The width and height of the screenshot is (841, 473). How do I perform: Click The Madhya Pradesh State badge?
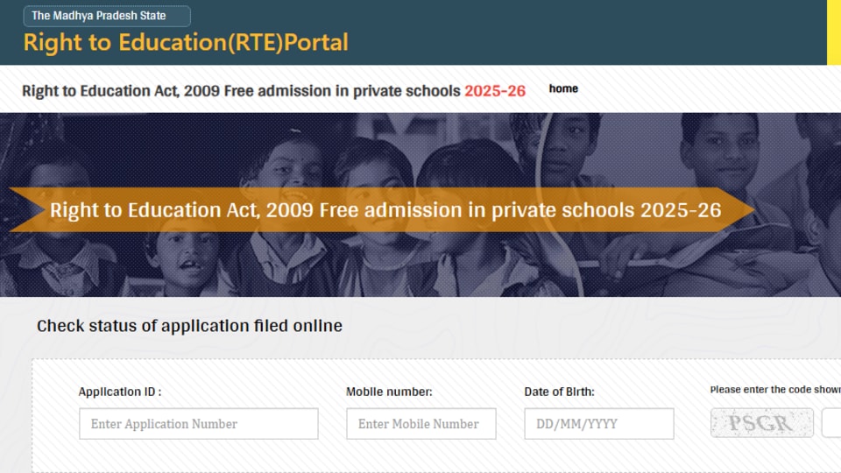coord(107,16)
